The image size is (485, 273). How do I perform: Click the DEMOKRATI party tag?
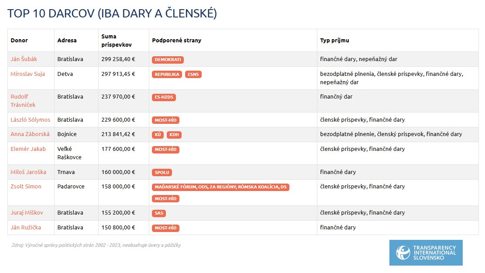168,60
